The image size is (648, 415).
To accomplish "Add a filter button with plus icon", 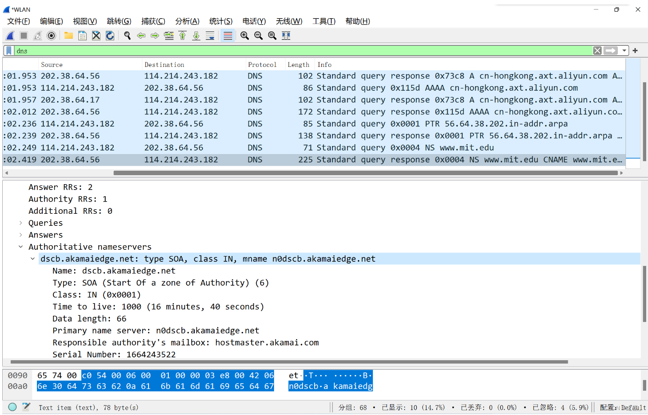I will (x=635, y=51).
